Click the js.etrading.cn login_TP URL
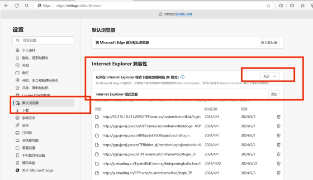Image resolution: width=313 pixels, height=180 pixels. point(147,173)
